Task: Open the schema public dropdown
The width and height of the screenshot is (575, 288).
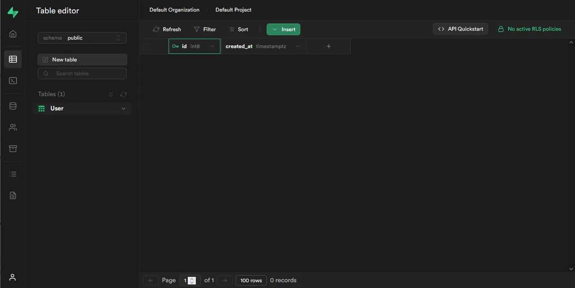Action: (x=82, y=38)
